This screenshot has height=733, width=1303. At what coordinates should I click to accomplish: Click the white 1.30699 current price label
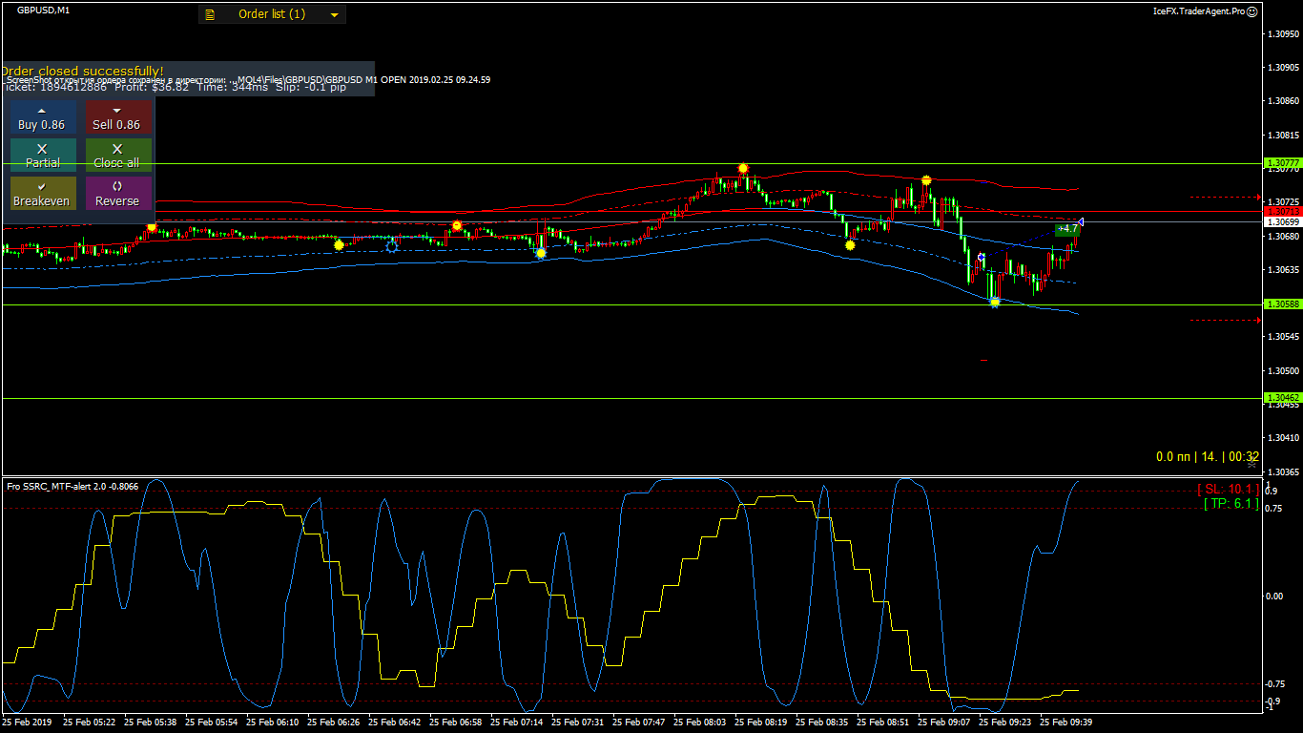point(1281,221)
